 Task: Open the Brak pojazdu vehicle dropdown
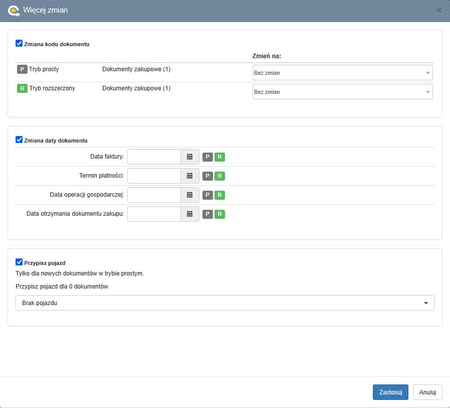[224, 303]
